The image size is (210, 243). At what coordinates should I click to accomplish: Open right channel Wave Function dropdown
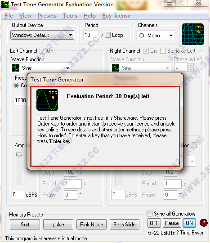[167, 68]
